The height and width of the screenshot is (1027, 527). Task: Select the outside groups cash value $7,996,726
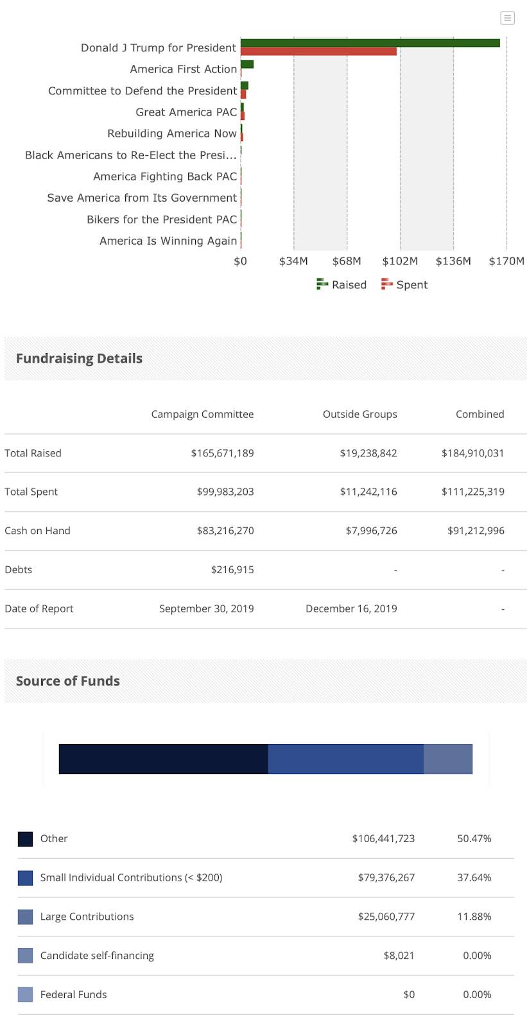click(371, 531)
